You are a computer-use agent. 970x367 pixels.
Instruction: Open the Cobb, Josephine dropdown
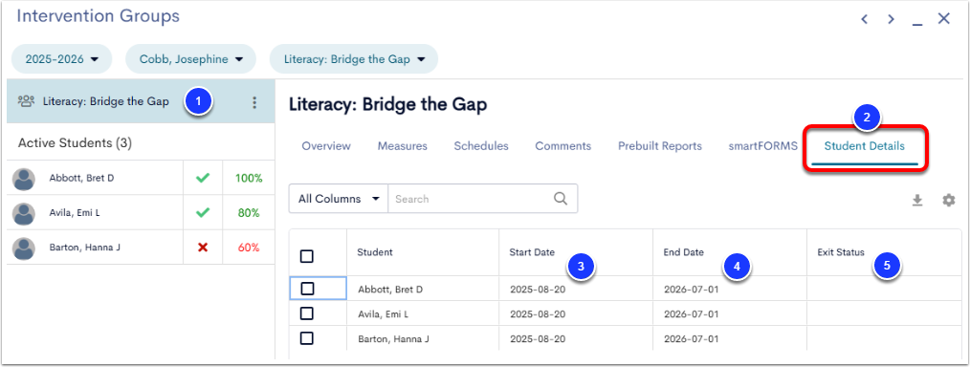click(190, 59)
